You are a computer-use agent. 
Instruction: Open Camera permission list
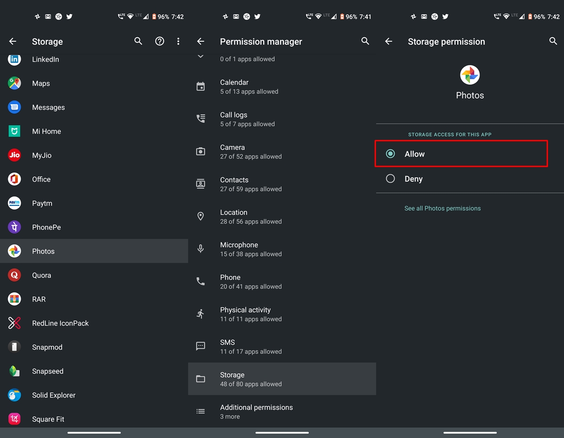coord(282,152)
